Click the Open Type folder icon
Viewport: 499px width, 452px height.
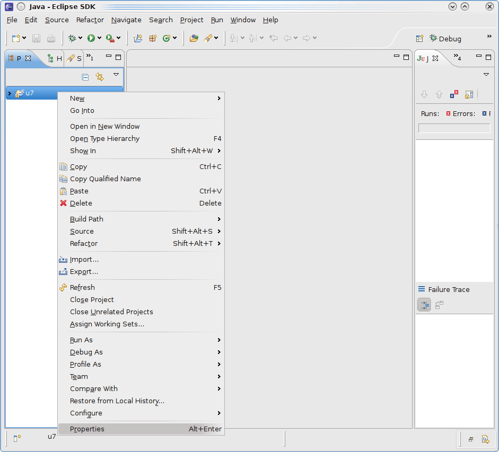point(194,38)
